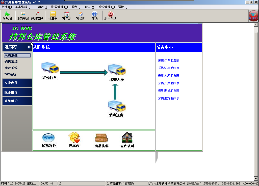Viewport: 259px width, 186px height.
Task: Click the vertical scrollbar down arrow
Action: [x=256, y=179]
